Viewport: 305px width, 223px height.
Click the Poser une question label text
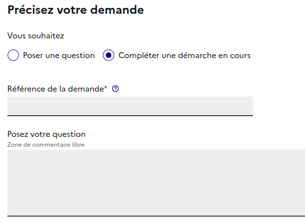click(x=59, y=56)
